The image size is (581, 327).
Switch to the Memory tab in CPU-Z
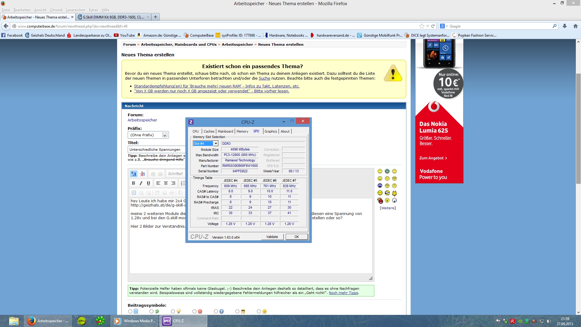pos(242,131)
